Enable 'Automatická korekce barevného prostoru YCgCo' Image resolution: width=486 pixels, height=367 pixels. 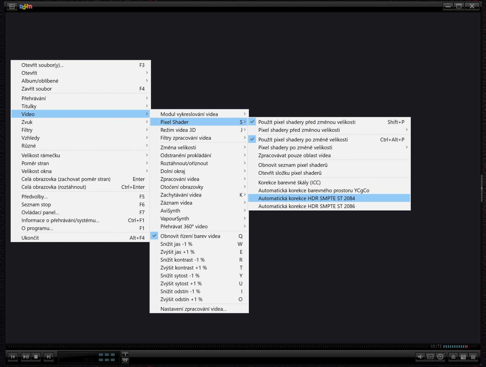pyautogui.click(x=329, y=190)
